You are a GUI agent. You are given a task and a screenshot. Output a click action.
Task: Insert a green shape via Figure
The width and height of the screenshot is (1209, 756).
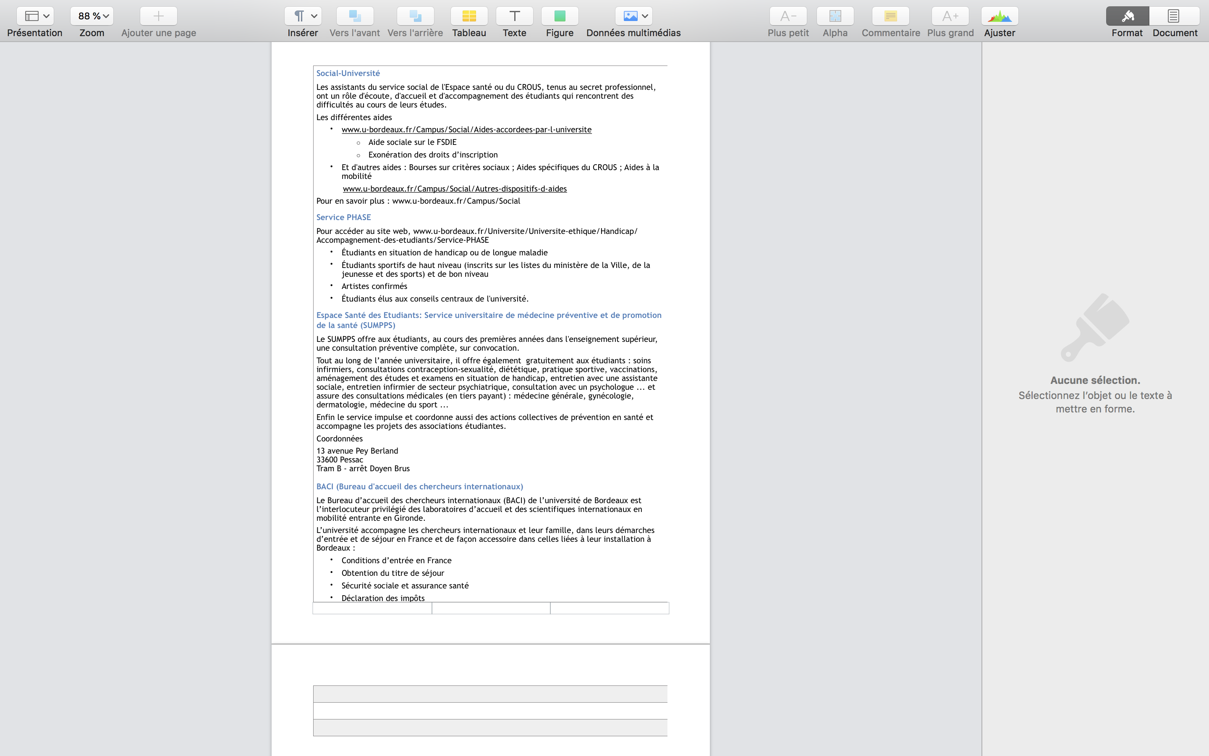pyautogui.click(x=560, y=16)
